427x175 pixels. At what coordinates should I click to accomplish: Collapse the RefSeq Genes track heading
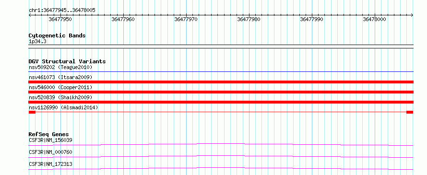coord(49,134)
